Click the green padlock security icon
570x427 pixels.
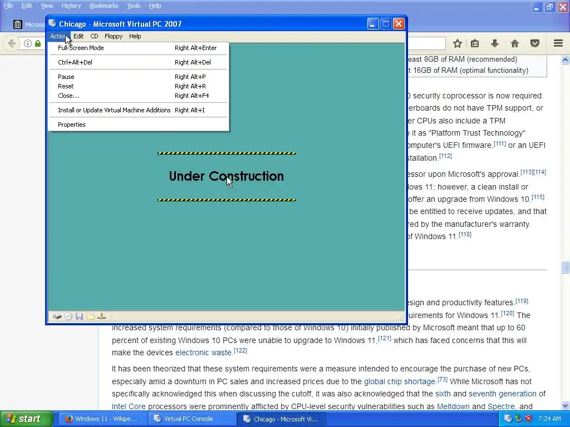38,43
